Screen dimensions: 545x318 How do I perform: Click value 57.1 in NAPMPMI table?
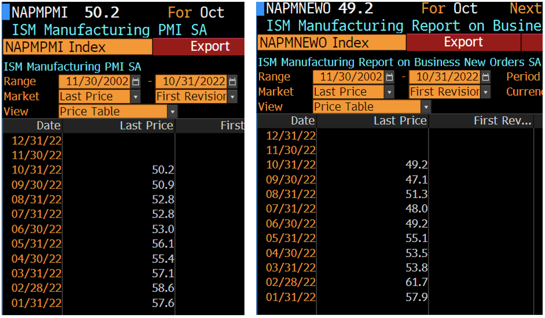click(x=163, y=274)
